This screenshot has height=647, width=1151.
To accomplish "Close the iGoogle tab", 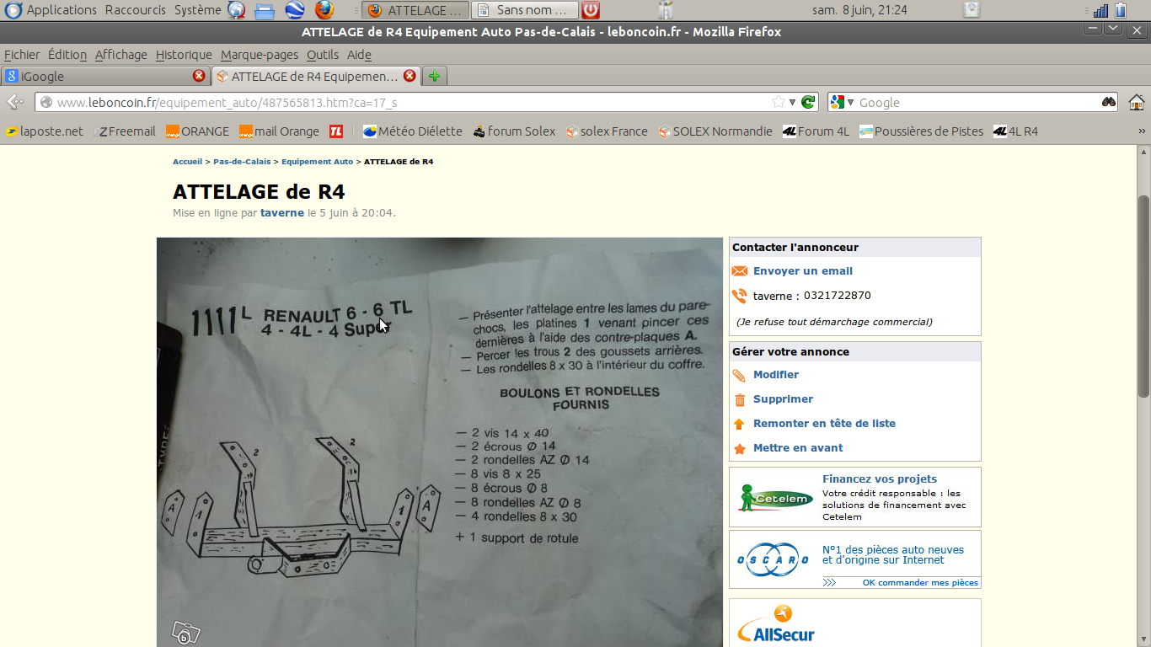I will 199,76.
